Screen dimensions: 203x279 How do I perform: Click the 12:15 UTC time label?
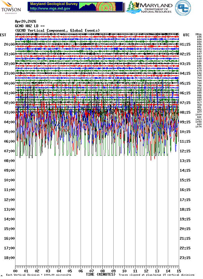click(185, 151)
